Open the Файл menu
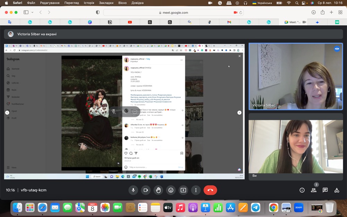The image size is (347, 217). coord(31,3)
